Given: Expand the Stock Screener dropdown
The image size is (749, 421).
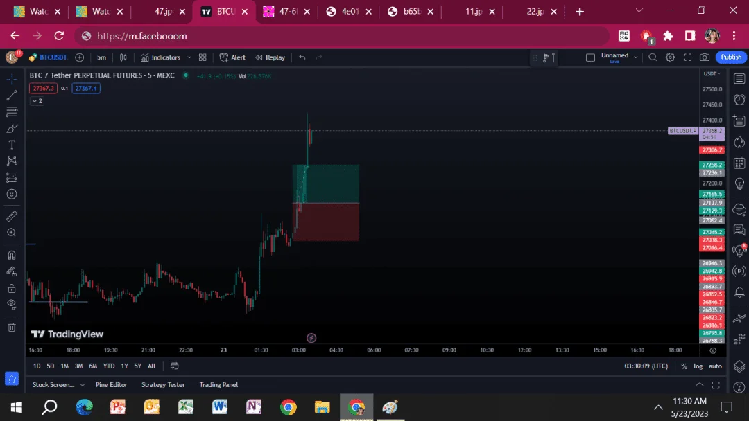Looking at the screenshot, I should 82,385.
